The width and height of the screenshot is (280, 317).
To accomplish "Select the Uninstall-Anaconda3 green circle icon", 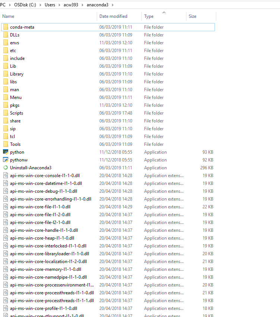I will (6, 167).
